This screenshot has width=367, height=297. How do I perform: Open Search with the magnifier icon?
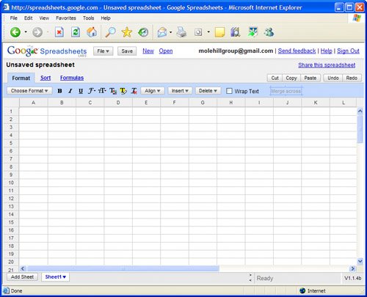[110, 32]
